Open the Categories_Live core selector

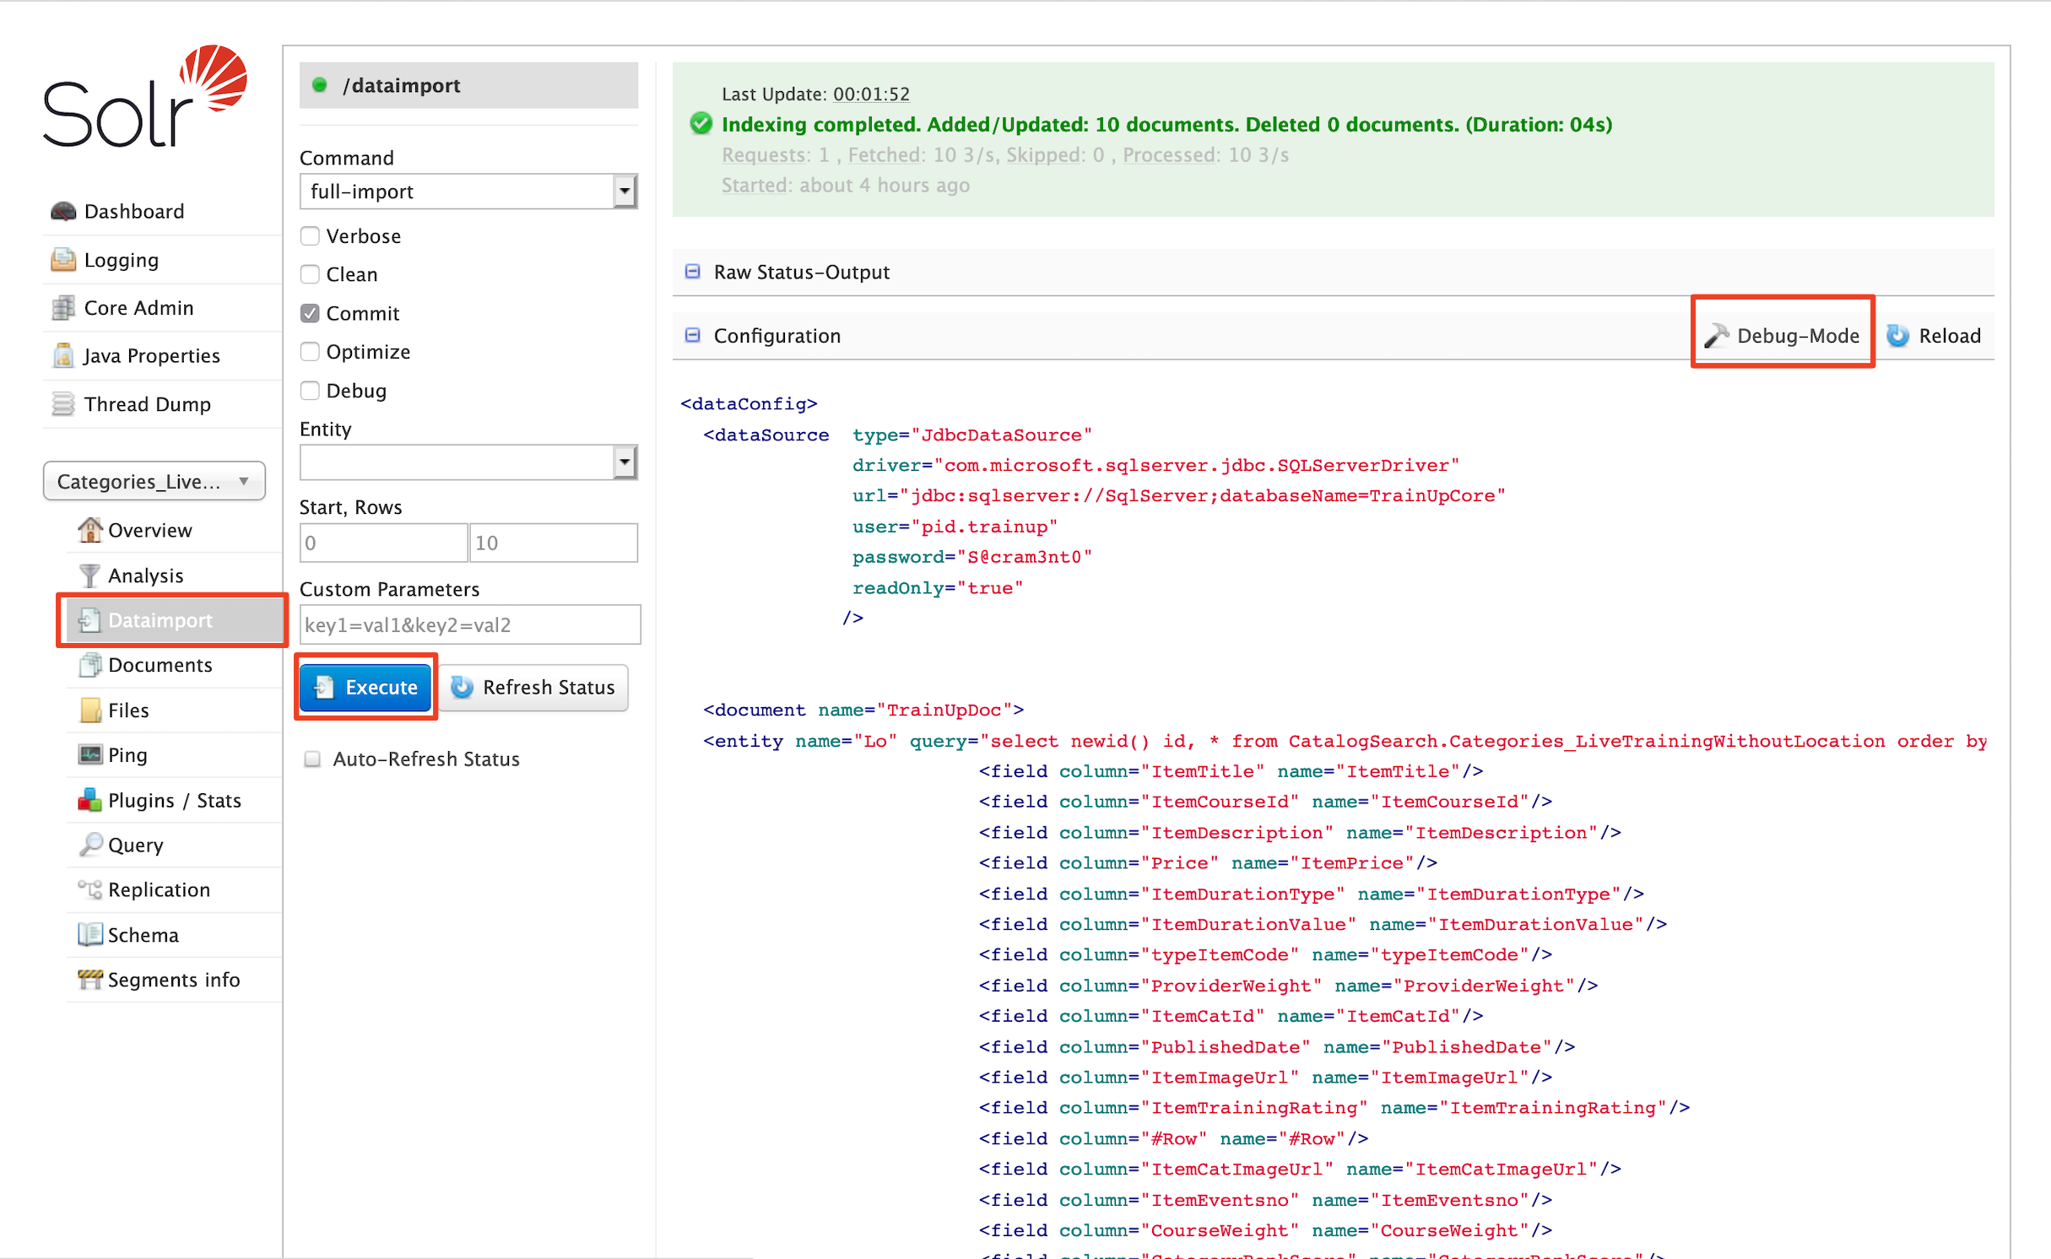pyautogui.click(x=154, y=481)
